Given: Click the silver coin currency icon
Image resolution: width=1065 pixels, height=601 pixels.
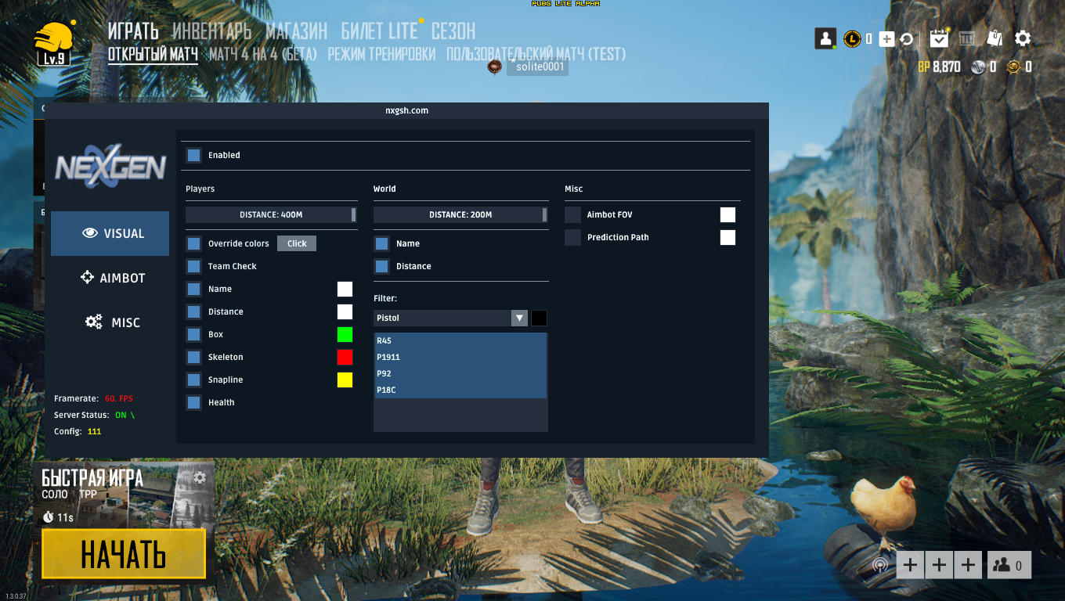Looking at the screenshot, I should (x=978, y=67).
